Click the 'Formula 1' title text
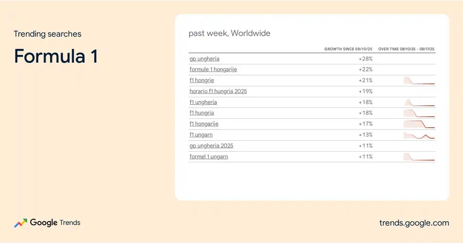 56,56
